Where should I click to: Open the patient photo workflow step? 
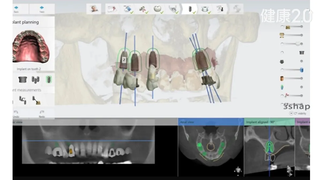tap(94, 9)
